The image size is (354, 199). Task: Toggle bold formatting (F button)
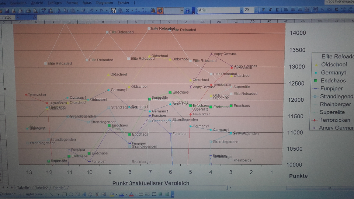tap(263, 10)
